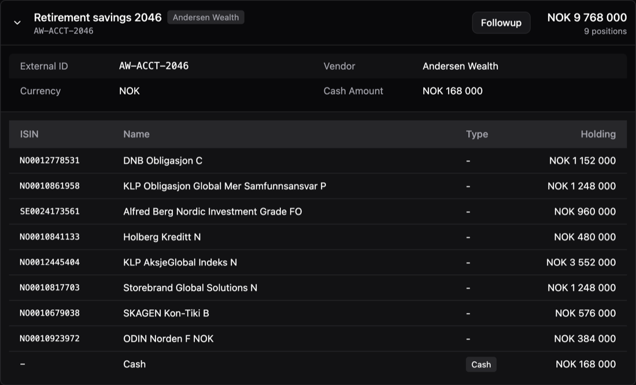Select ISIN NO0010841133

pyautogui.click(x=50, y=237)
